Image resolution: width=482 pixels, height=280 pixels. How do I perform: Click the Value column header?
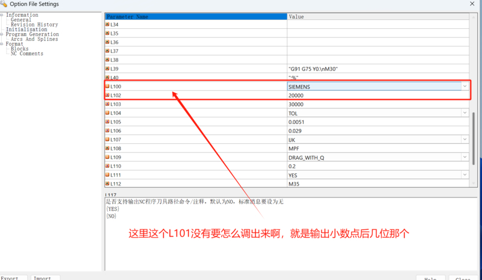(x=378, y=17)
